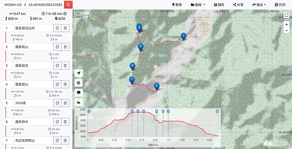Select waypoint 6 name 羅馬神木
This screenshot has height=149, width=292.
(33, 122)
